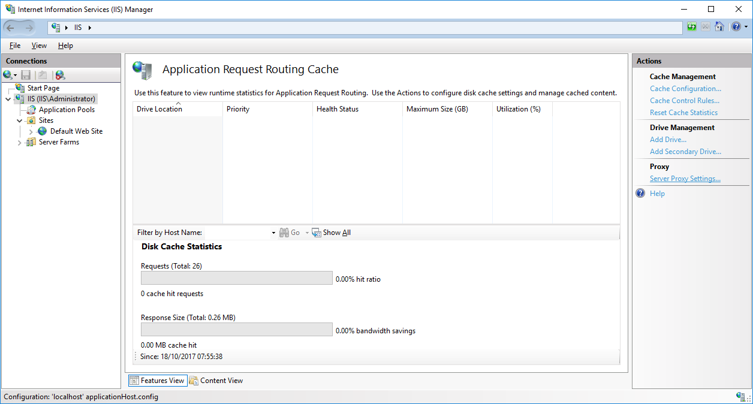The height and width of the screenshot is (404, 753).
Task: Click the Help icon in Actions pane
Action: tap(640, 193)
